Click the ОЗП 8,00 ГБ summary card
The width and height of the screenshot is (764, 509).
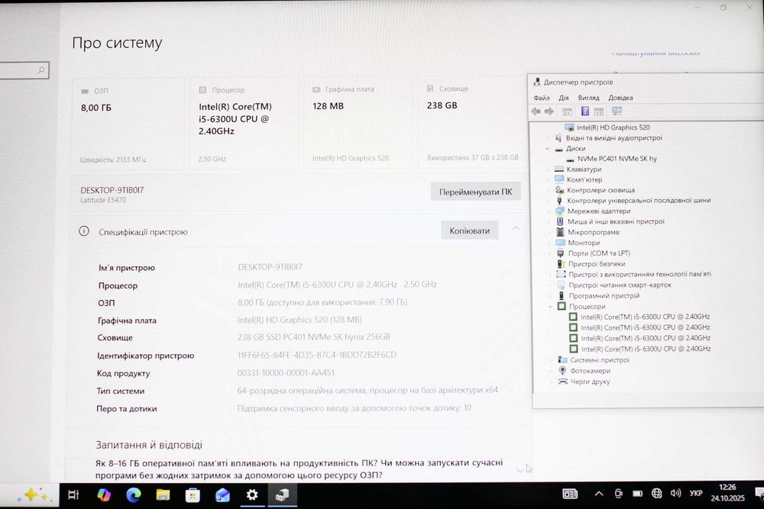pos(128,124)
